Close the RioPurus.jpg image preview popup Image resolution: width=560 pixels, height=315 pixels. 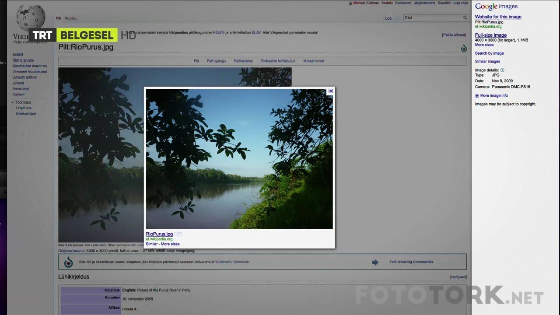tap(331, 91)
